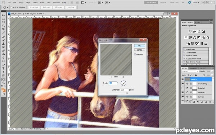Image resolution: width=216 pixels, height=135 pixels.
Task: Select the Move tool in toolbox
Action: [3, 15]
